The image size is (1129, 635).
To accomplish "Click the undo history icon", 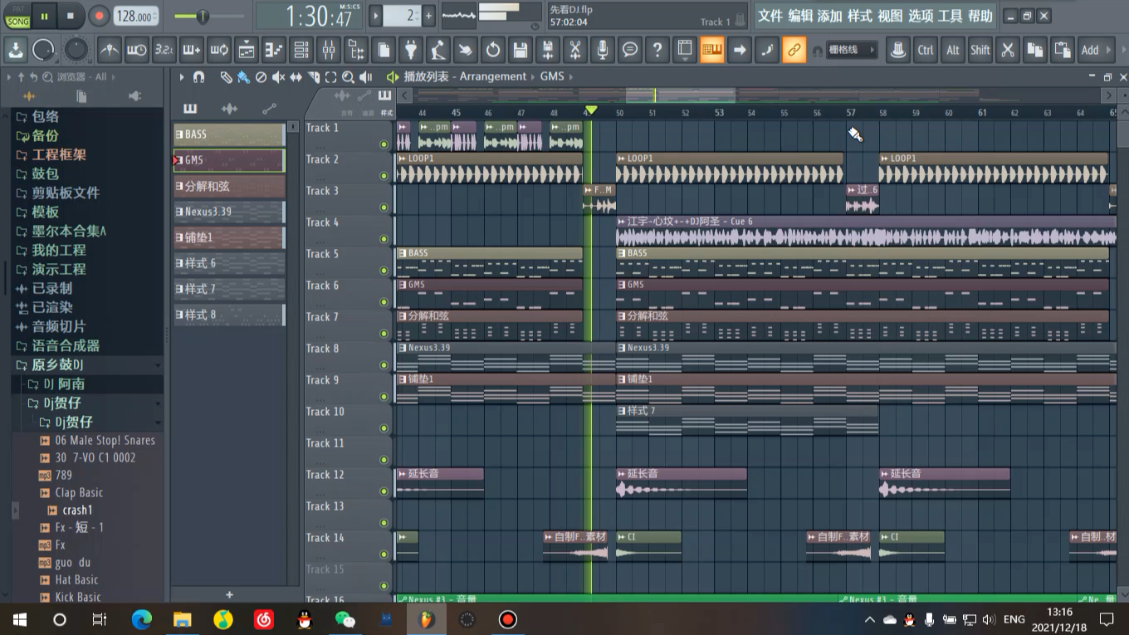I will (x=493, y=50).
